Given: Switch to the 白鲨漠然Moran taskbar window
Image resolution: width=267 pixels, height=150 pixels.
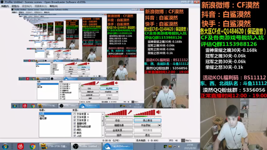Looking at the screenshot, I should [118, 146].
